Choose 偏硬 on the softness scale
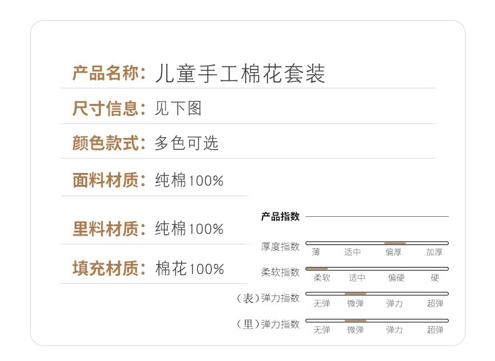Viewport: 495px width, 361px height. pos(396,278)
